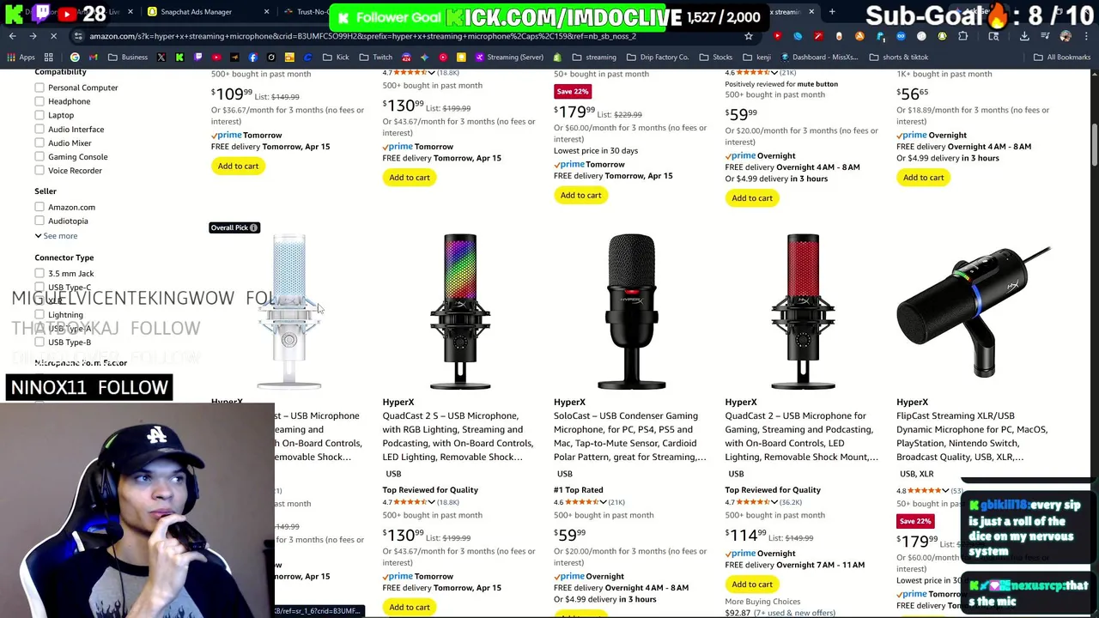Image resolution: width=1099 pixels, height=618 pixels.
Task: Expand the See more seller list
Action: point(57,235)
